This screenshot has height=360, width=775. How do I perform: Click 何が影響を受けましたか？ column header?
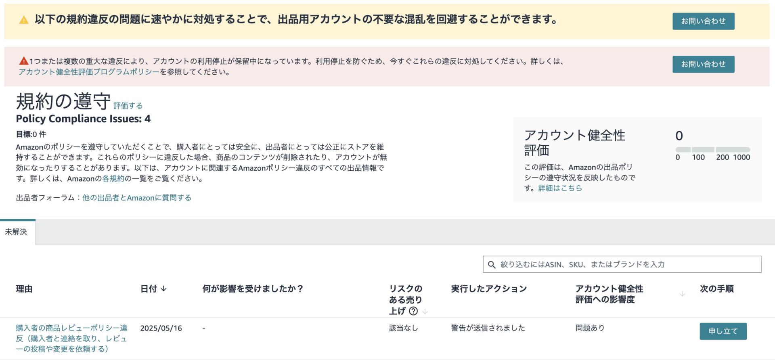coord(253,289)
